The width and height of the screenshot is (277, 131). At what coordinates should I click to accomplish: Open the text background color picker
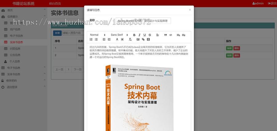[122, 40]
